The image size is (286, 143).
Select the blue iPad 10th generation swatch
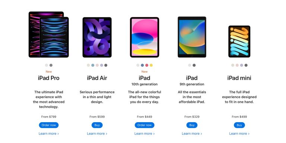142,65
